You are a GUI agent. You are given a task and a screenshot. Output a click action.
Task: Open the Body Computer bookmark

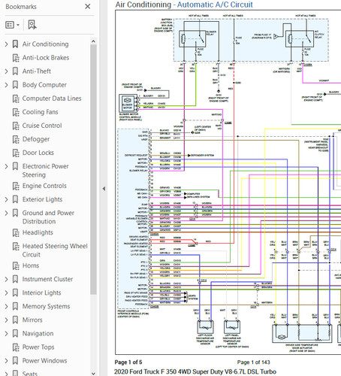44,85
